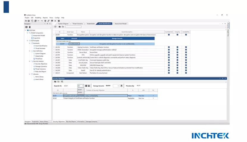247x142 pixels.
Task: Click the redo arrow icon
Action: click(42, 21)
